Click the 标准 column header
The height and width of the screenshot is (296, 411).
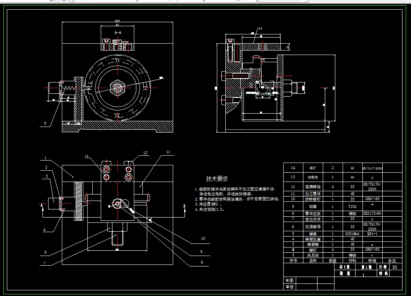point(372,261)
